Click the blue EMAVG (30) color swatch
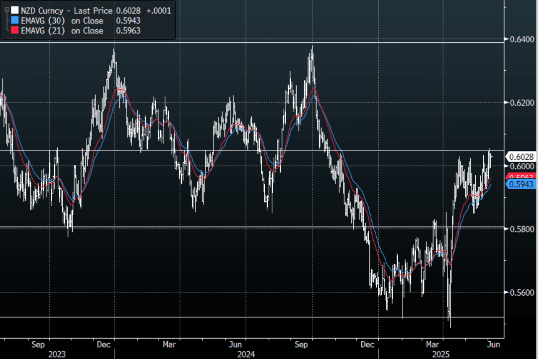Image resolution: width=538 pixels, height=359 pixels. [15, 20]
